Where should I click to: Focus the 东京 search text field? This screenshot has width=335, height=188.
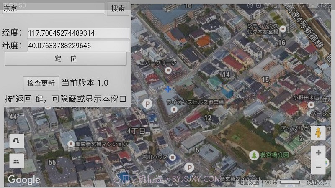53,8
